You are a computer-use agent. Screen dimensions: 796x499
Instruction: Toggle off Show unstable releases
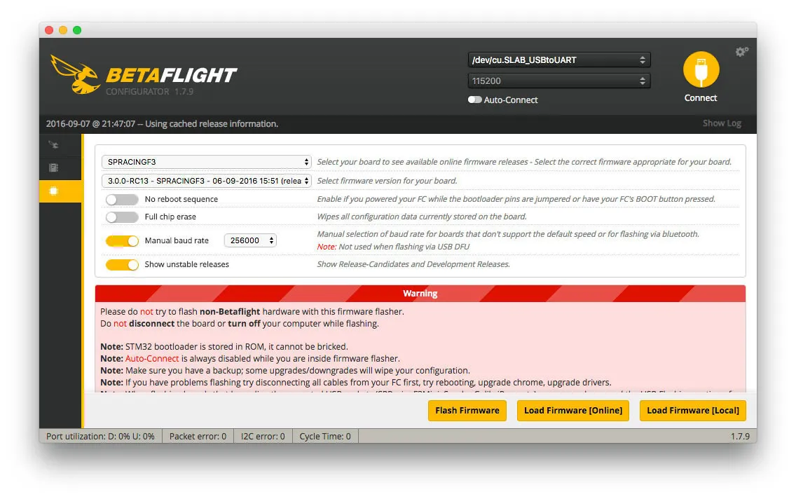coord(122,265)
